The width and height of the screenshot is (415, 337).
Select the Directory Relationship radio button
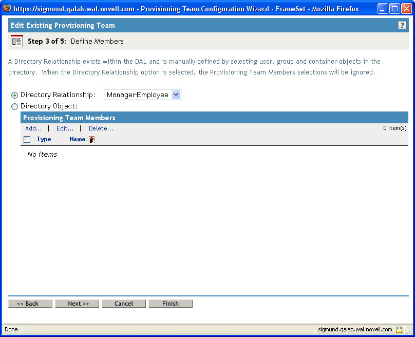click(14, 95)
